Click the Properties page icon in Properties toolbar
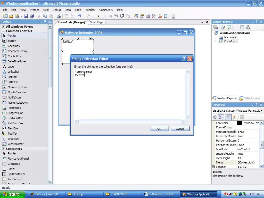The image size is (264, 198). pyautogui.click(x=242, y=117)
